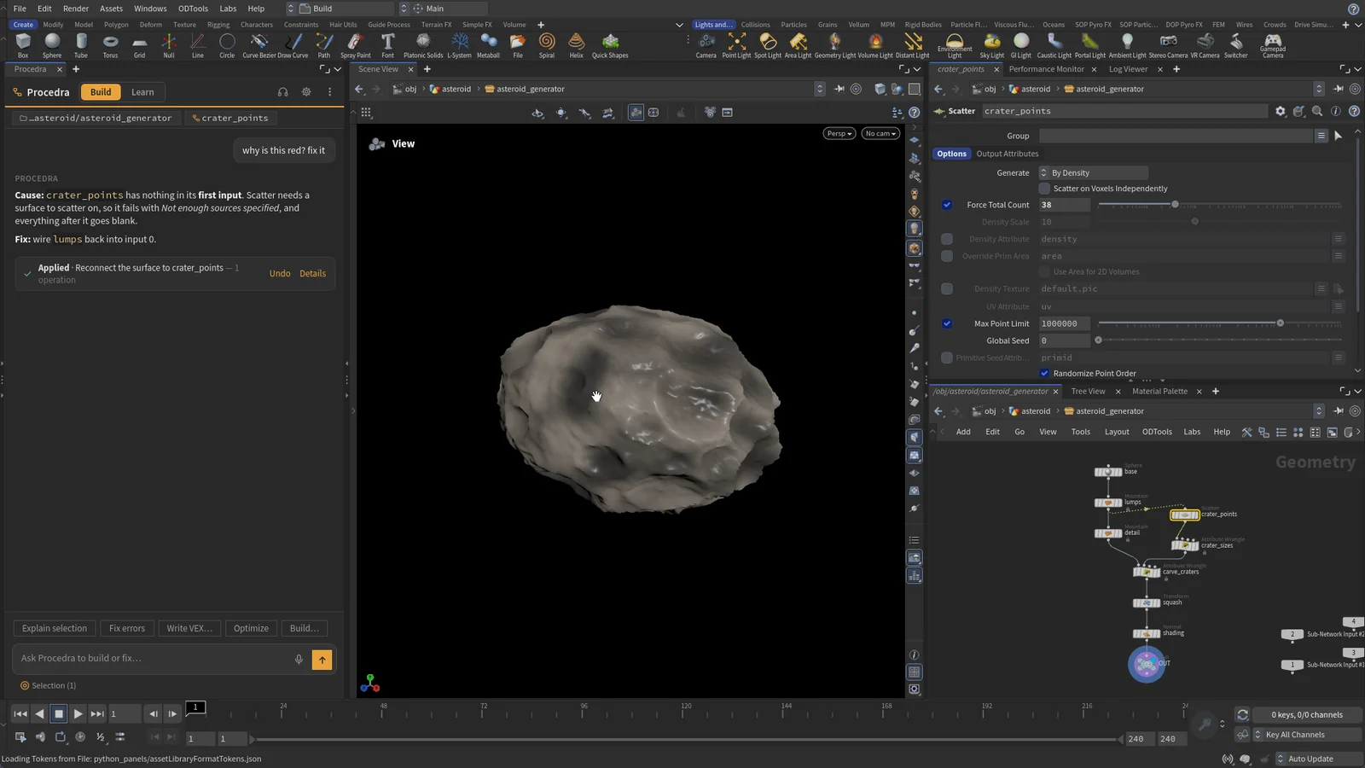1365x768 pixels.
Task: Toggle Randomize Point Order checkbox
Action: (1044, 373)
